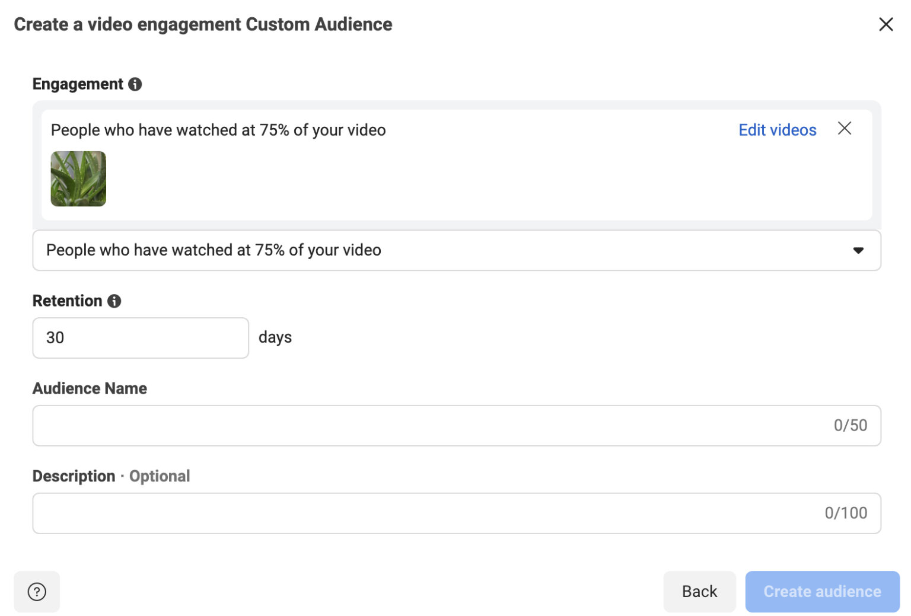Click the circled question mark help icon
This screenshot has height=616, width=911.
point(36,591)
